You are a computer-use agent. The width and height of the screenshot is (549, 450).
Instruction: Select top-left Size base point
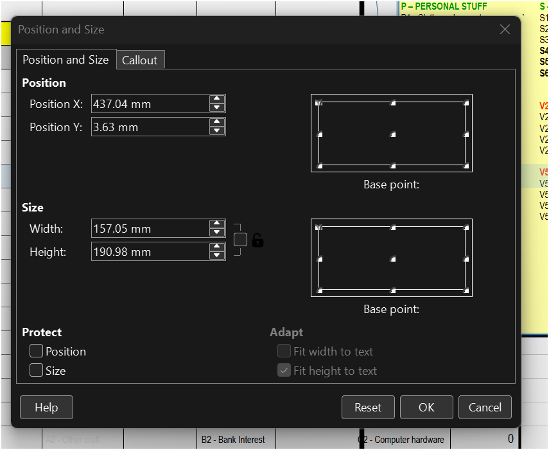coord(319,228)
